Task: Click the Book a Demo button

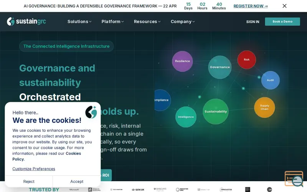Action: [282, 22]
